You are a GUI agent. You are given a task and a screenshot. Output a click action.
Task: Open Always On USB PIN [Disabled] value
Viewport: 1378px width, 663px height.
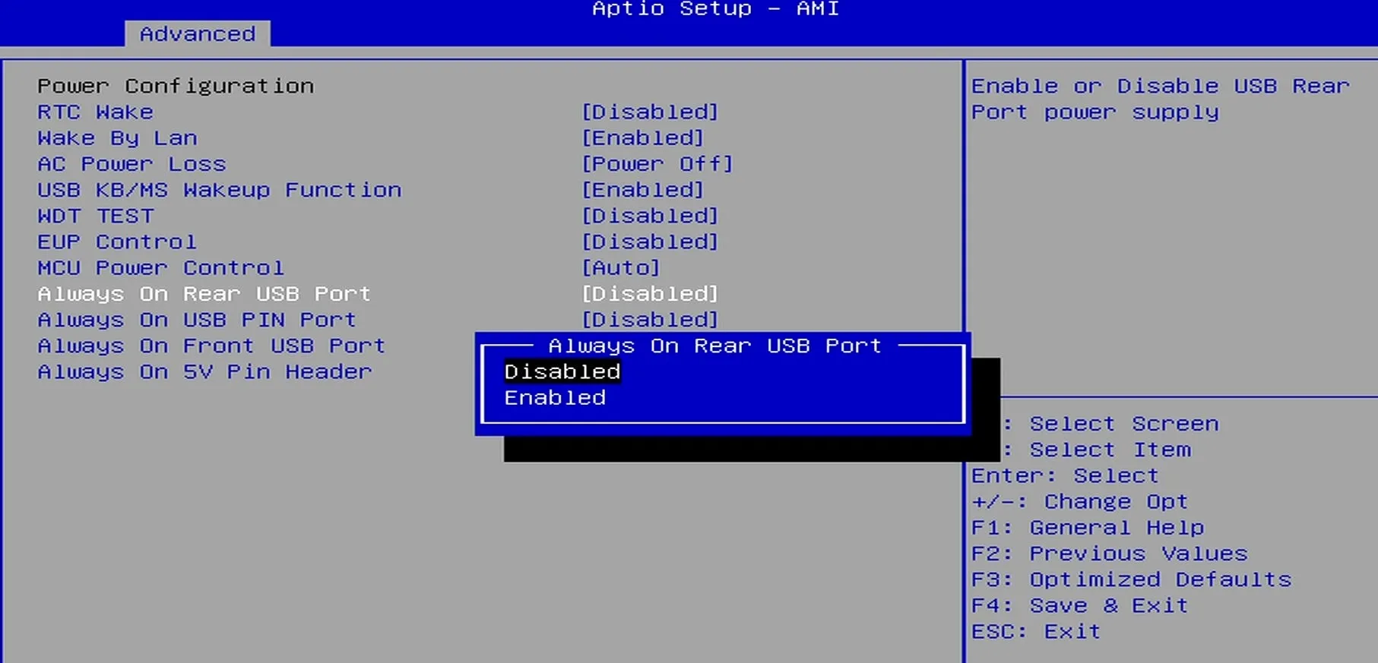(650, 320)
